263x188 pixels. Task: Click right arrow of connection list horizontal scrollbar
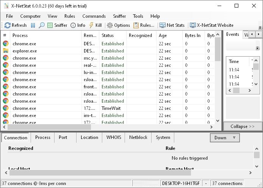click(211, 127)
